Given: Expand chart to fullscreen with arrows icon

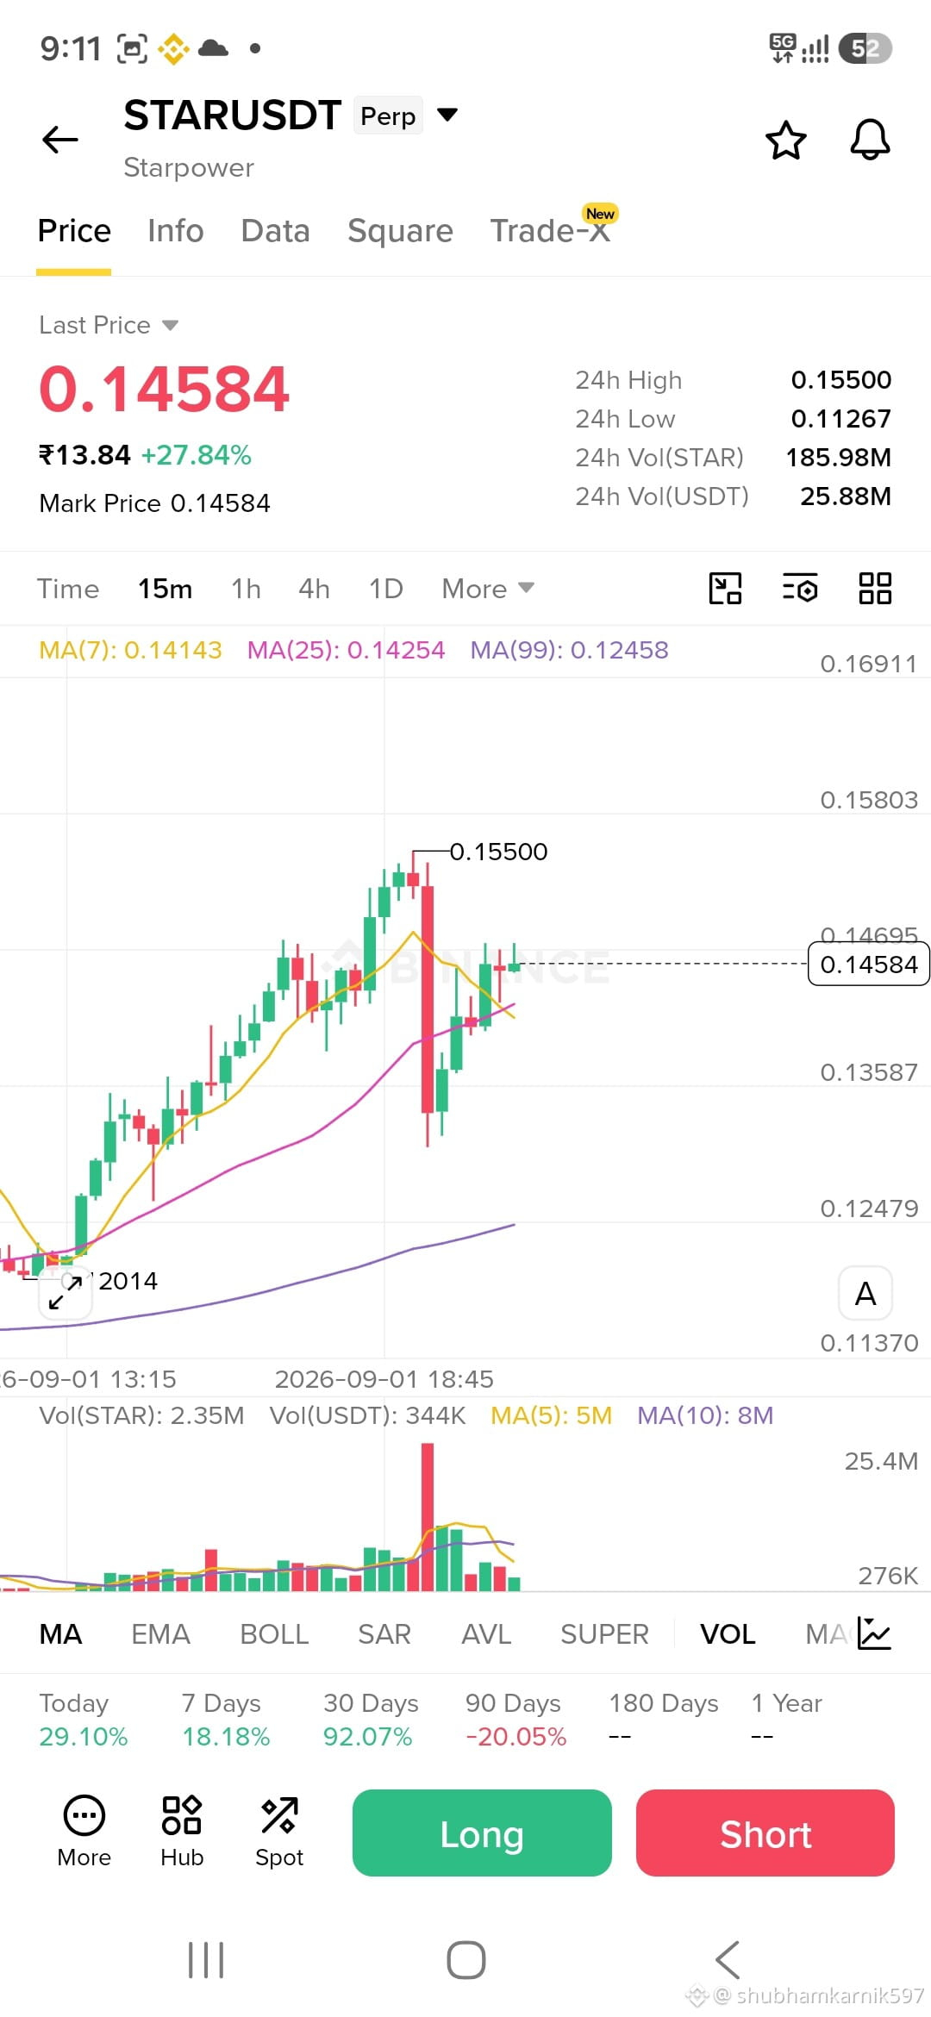Looking at the screenshot, I should tap(66, 1293).
